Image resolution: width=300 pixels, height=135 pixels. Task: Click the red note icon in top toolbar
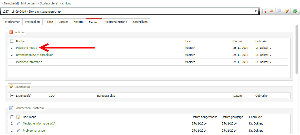click(x=272, y=11)
